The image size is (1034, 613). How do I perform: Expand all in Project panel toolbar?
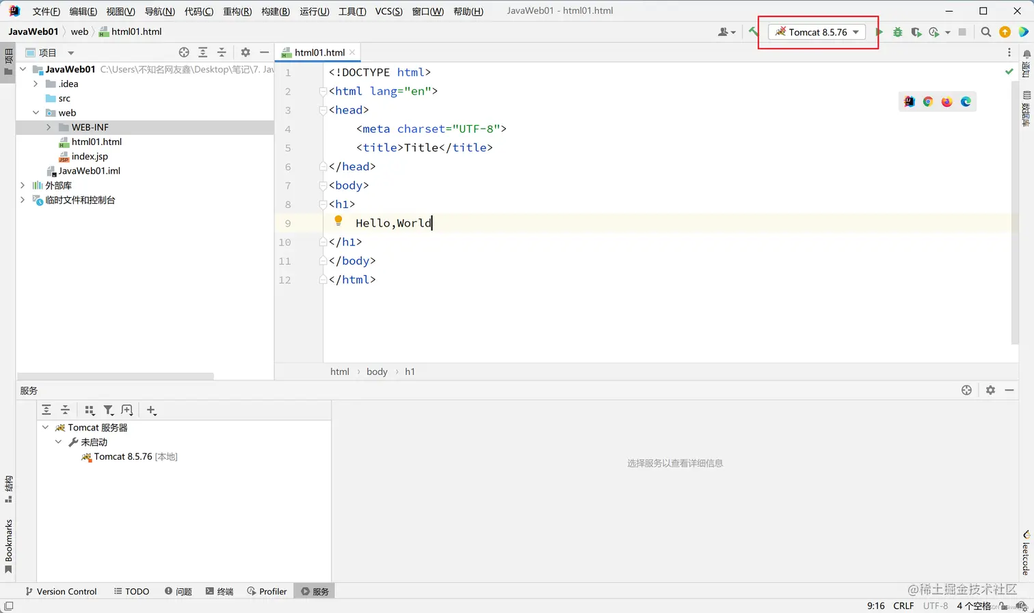click(x=203, y=52)
